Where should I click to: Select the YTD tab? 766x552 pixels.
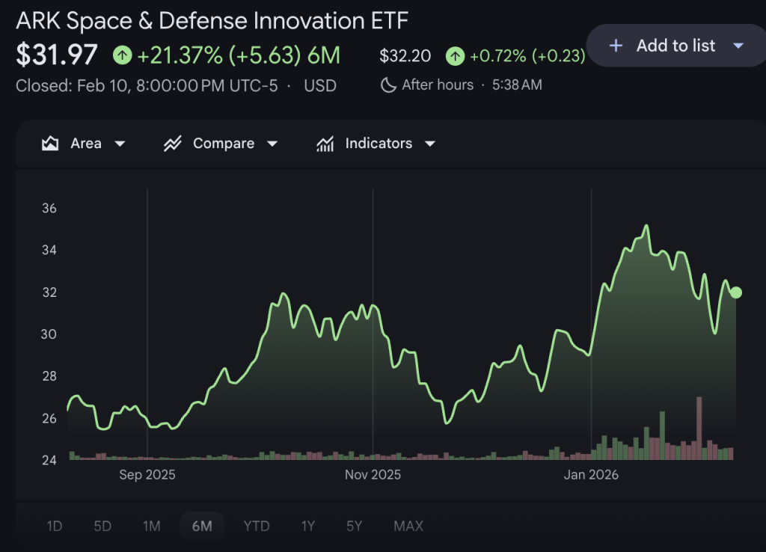[256, 526]
